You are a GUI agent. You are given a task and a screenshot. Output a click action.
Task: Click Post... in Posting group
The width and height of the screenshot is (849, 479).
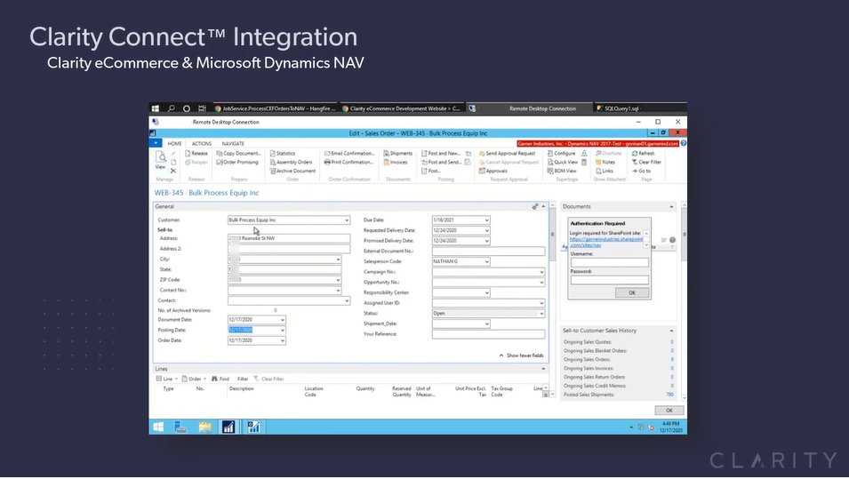pos(431,171)
